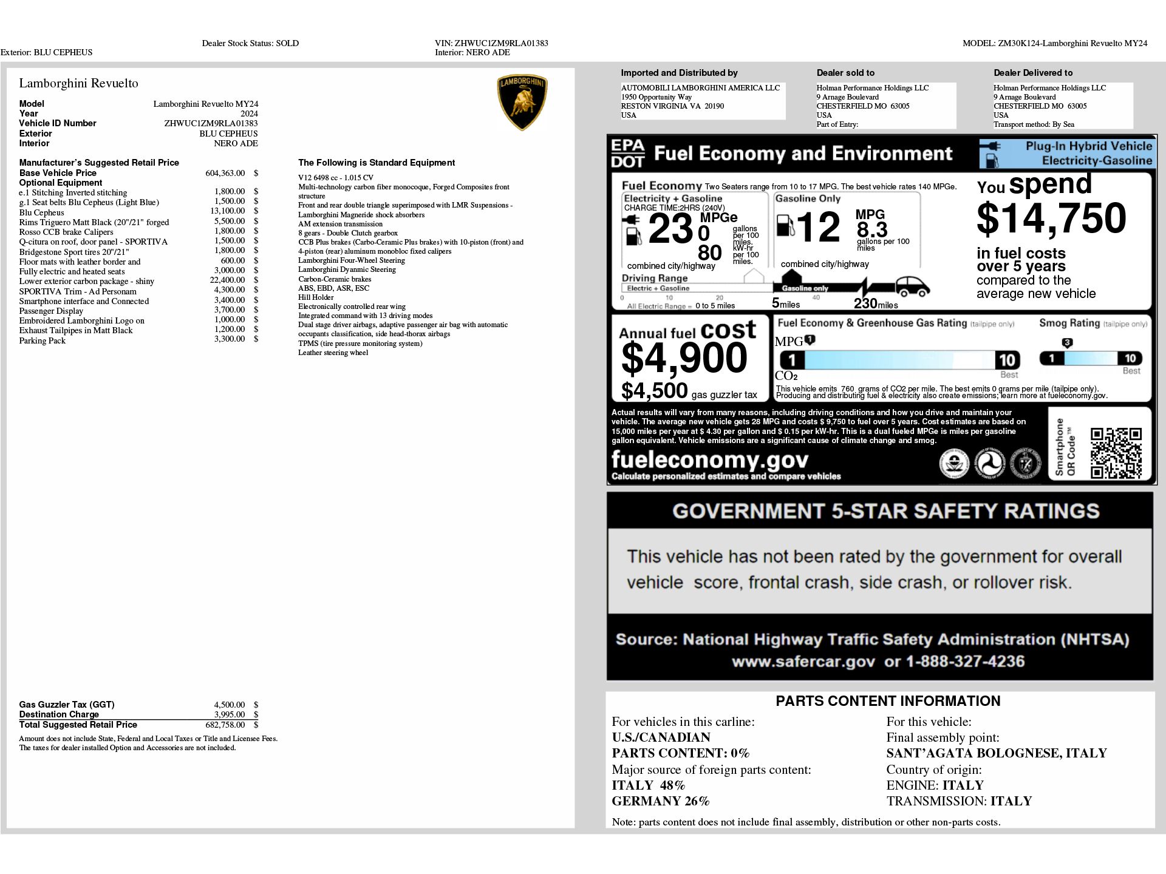Click the Dealer Stock Status SOLD text
The width and height of the screenshot is (1166, 874).
pos(250,43)
